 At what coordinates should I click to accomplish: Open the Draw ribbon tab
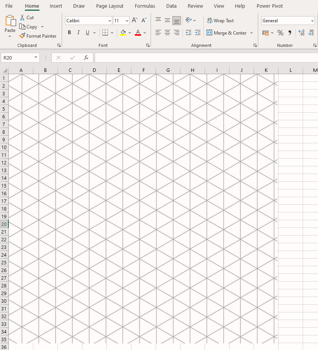pyautogui.click(x=79, y=6)
